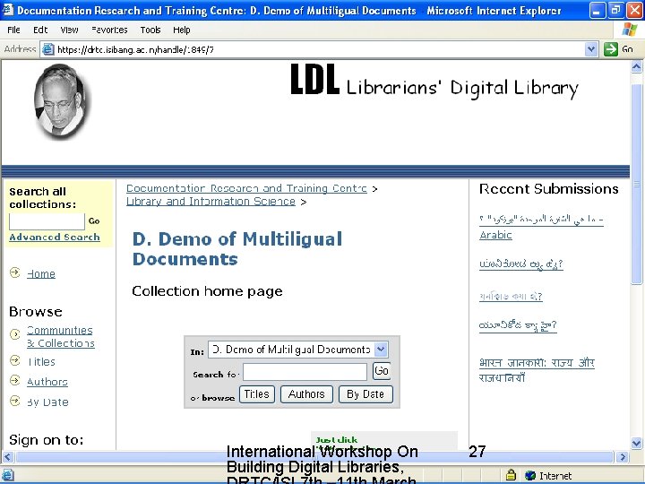Screen dimensions: 645x484
Task: Click the IE page icon in status bar
Action: pos(8,475)
